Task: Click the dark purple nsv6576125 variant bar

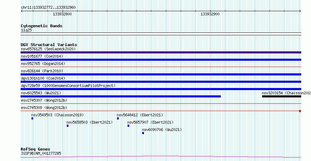Action: pos(161,52)
